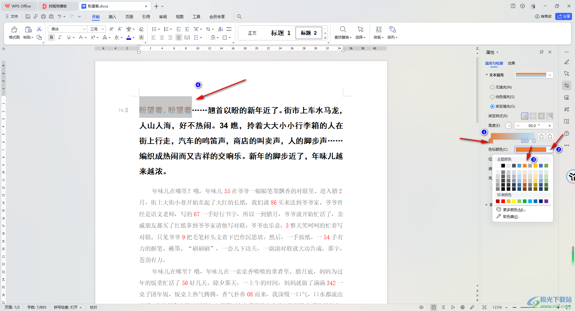575x311 pixels.
Task: Click the Format Painter brush icon
Action: (x=14, y=29)
